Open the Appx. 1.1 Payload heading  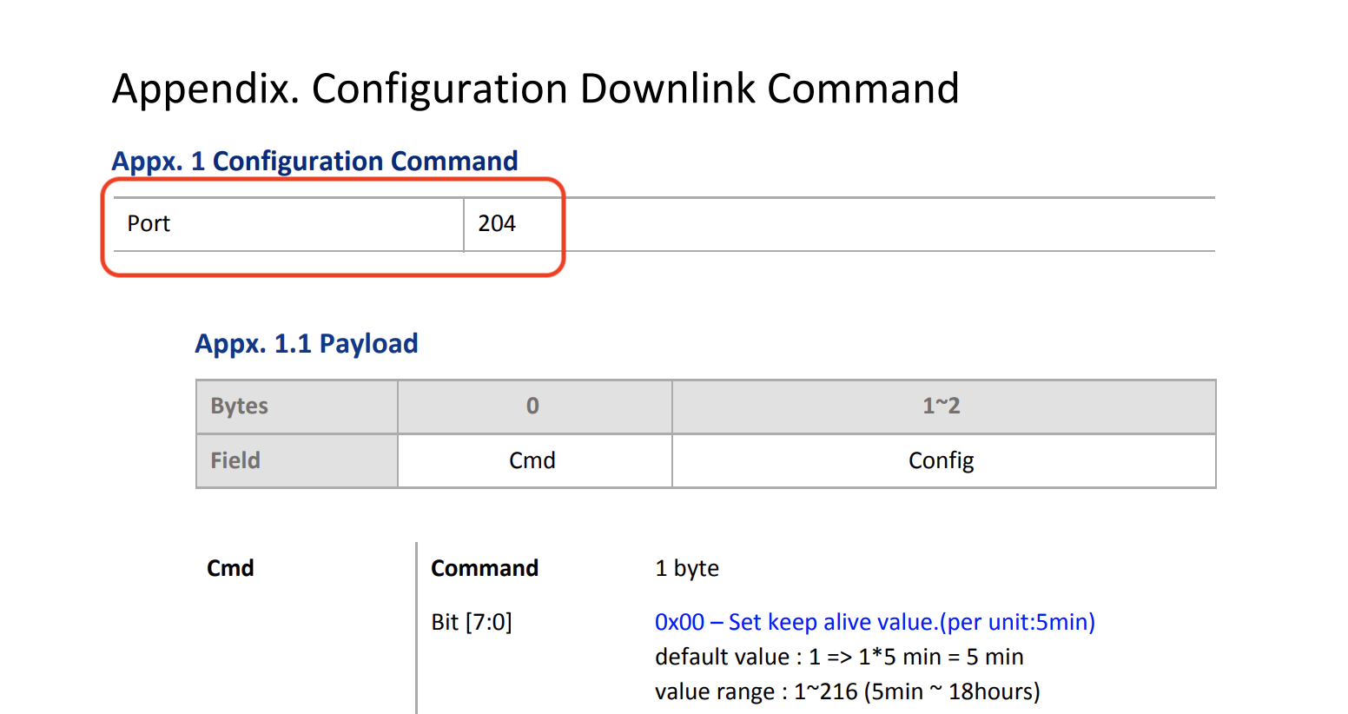click(x=306, y=344)
